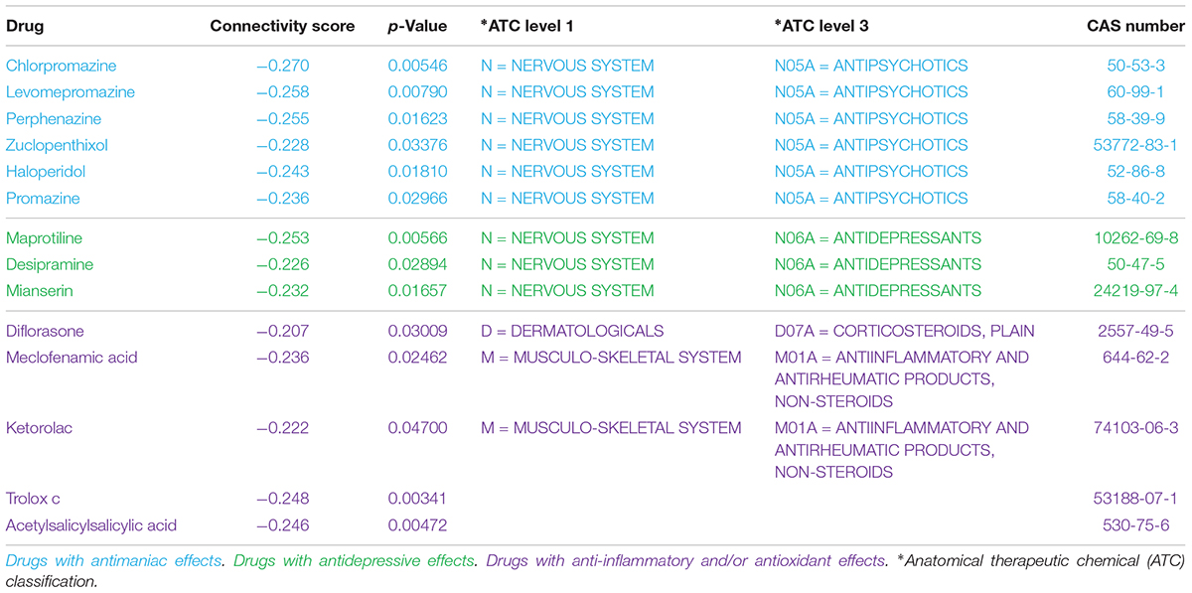Click p-value 0.03376
Viewport: 1192px width, 593px height.
click(417, 145)
